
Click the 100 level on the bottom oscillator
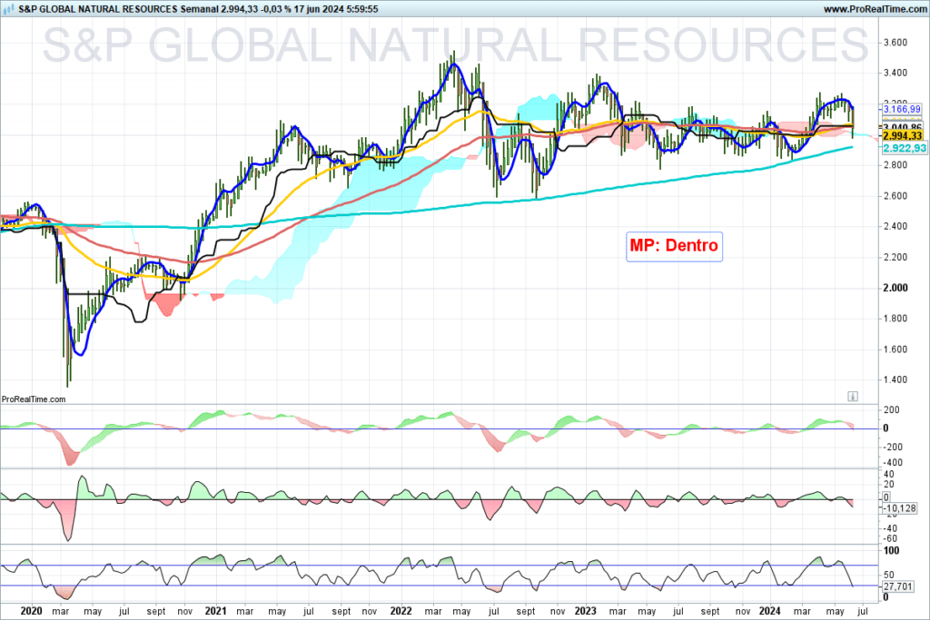coord(892,551)
